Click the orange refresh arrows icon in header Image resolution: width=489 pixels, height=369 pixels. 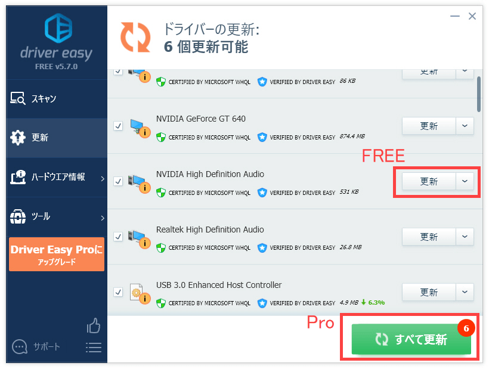click(x=135, y=37)
